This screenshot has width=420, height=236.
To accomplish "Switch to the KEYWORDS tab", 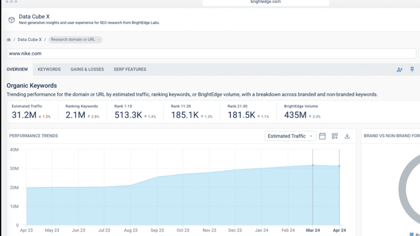I will [x=49, y=69].
